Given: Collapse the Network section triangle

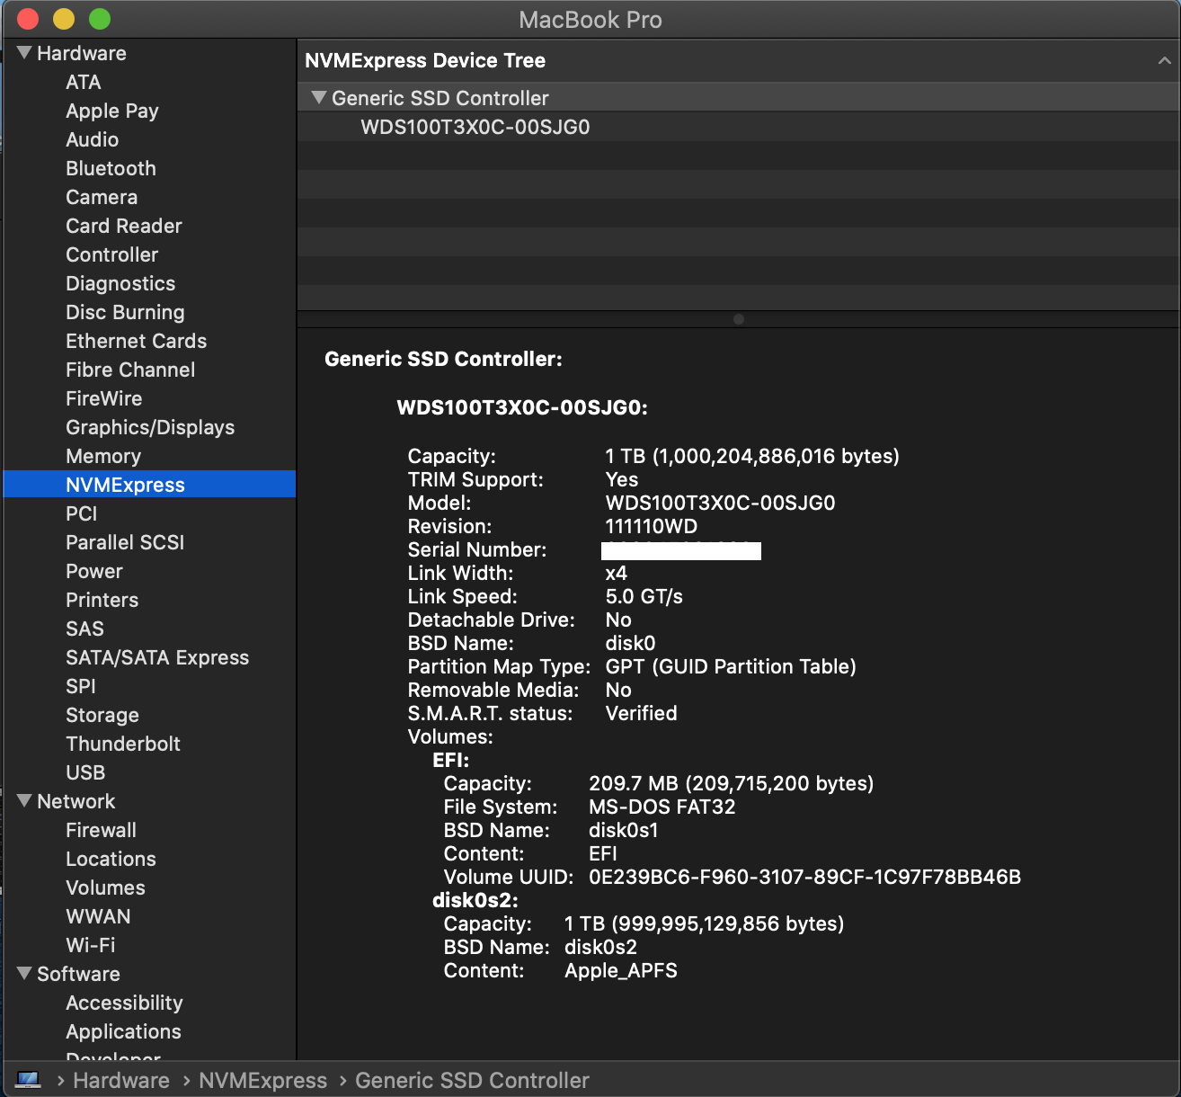Looking at the screenshot, I should [24, 801].
